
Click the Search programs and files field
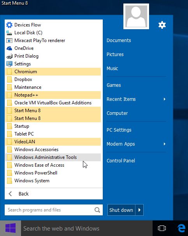click(x=54, y=210)
